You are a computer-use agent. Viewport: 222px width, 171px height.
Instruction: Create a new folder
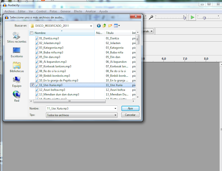point(110,26)
